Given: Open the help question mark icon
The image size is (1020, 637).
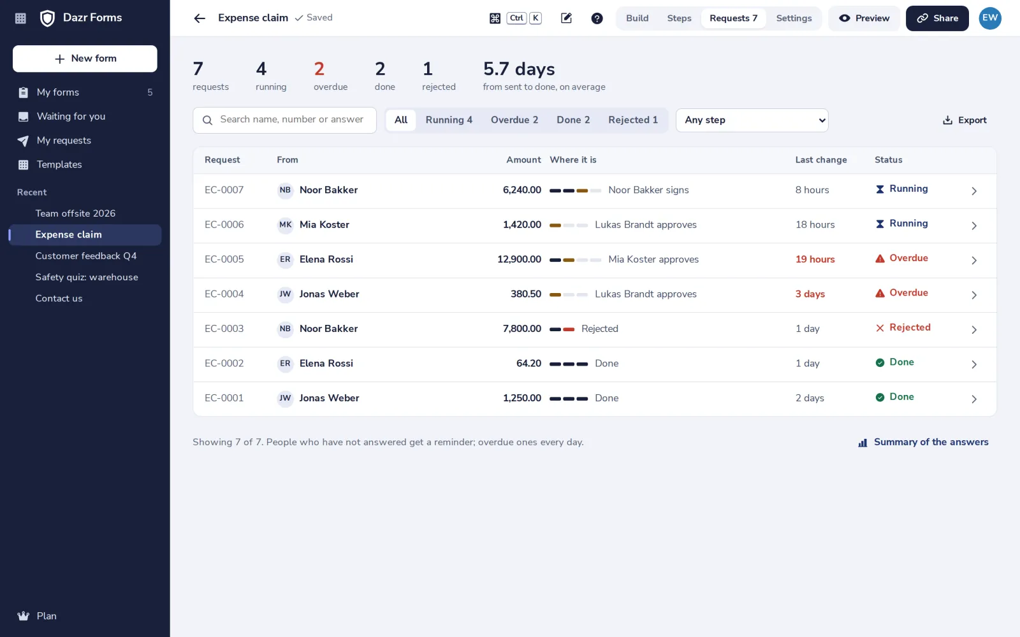Looking at the screenshot, I should click(x=597, y=18).
